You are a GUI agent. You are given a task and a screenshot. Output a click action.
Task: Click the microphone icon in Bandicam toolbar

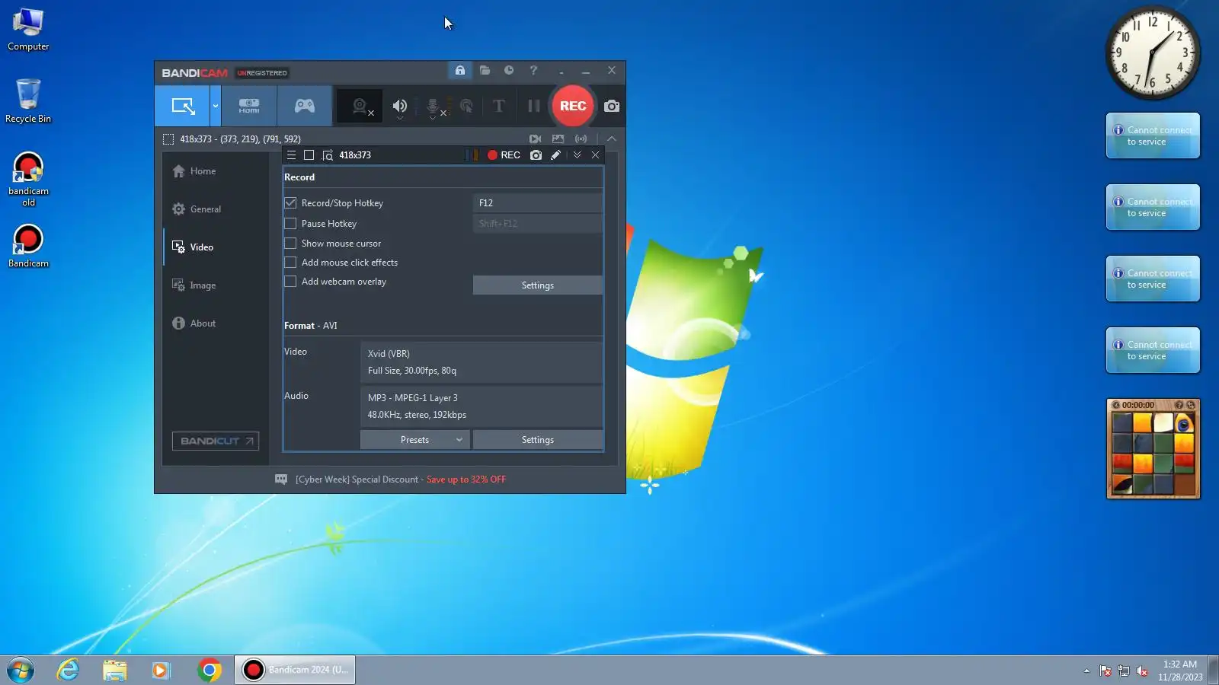[x=433, y=107]
